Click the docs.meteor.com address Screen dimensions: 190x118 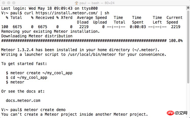tap(23, 101)
